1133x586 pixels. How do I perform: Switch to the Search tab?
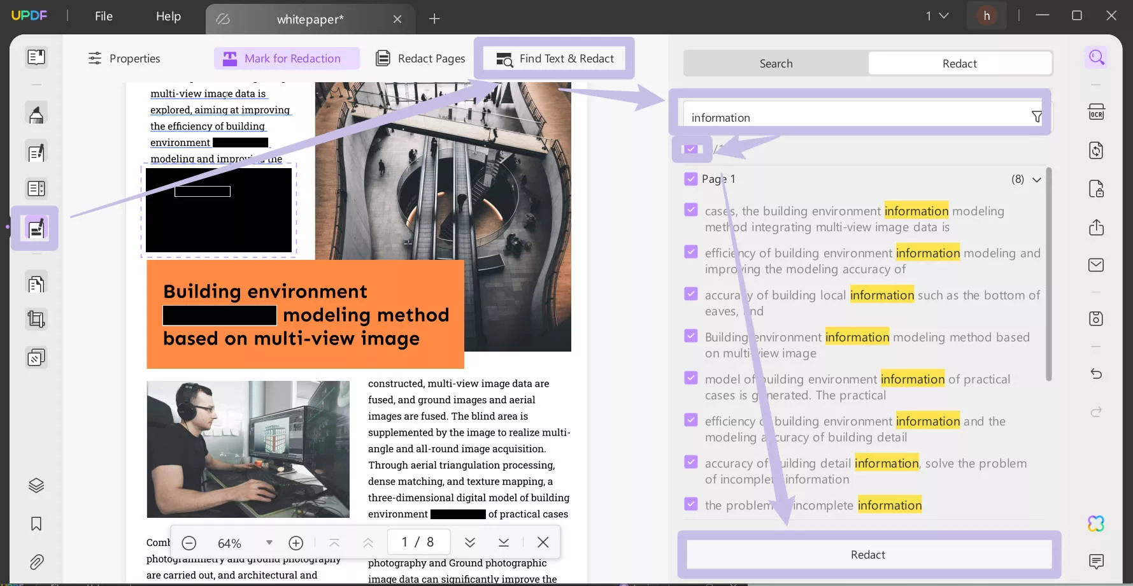(x=776, y=64)
